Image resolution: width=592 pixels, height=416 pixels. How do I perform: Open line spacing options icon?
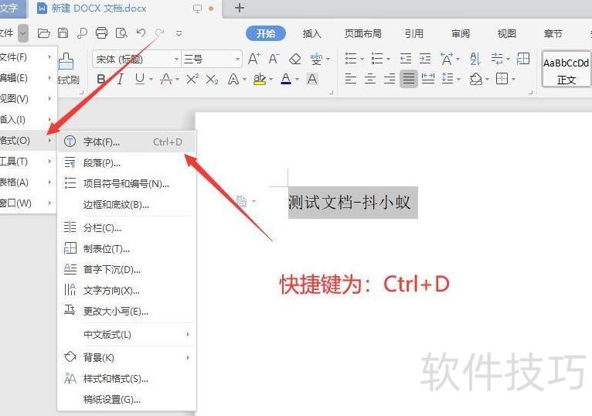(447, 79)
